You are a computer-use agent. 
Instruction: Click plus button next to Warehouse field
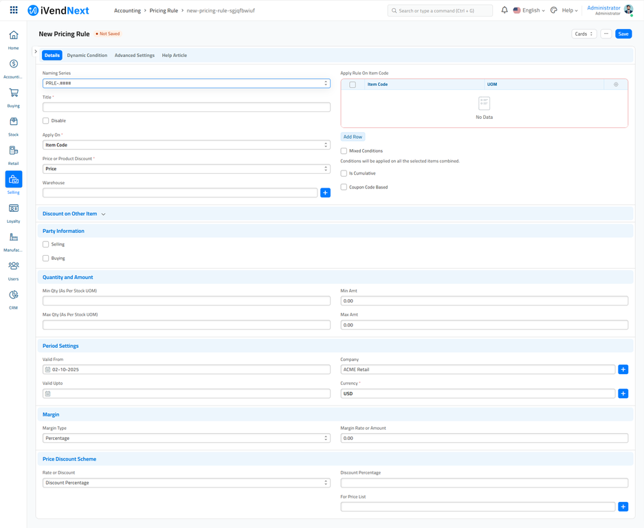pyautogui.click(x=325, y=193)
